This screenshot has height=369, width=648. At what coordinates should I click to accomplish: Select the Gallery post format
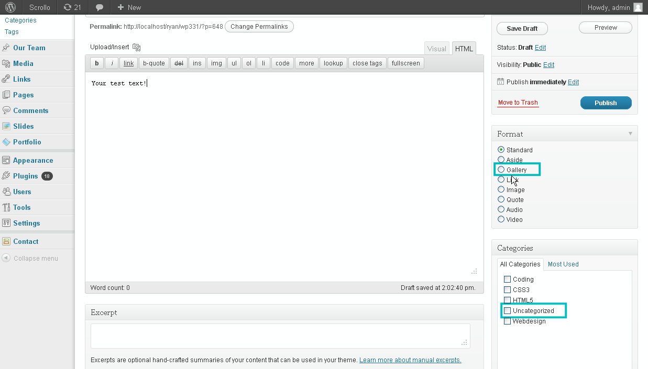501,170
